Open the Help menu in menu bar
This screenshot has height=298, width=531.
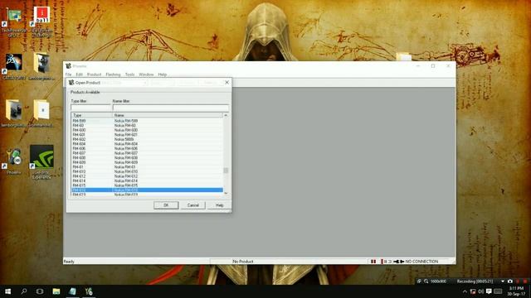tap(163, 74)
